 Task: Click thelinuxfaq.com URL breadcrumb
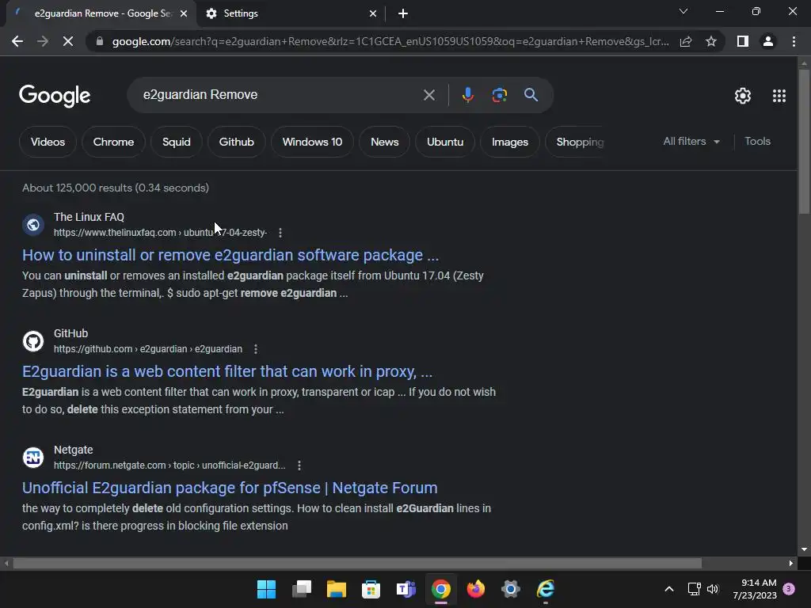point(160,233)
